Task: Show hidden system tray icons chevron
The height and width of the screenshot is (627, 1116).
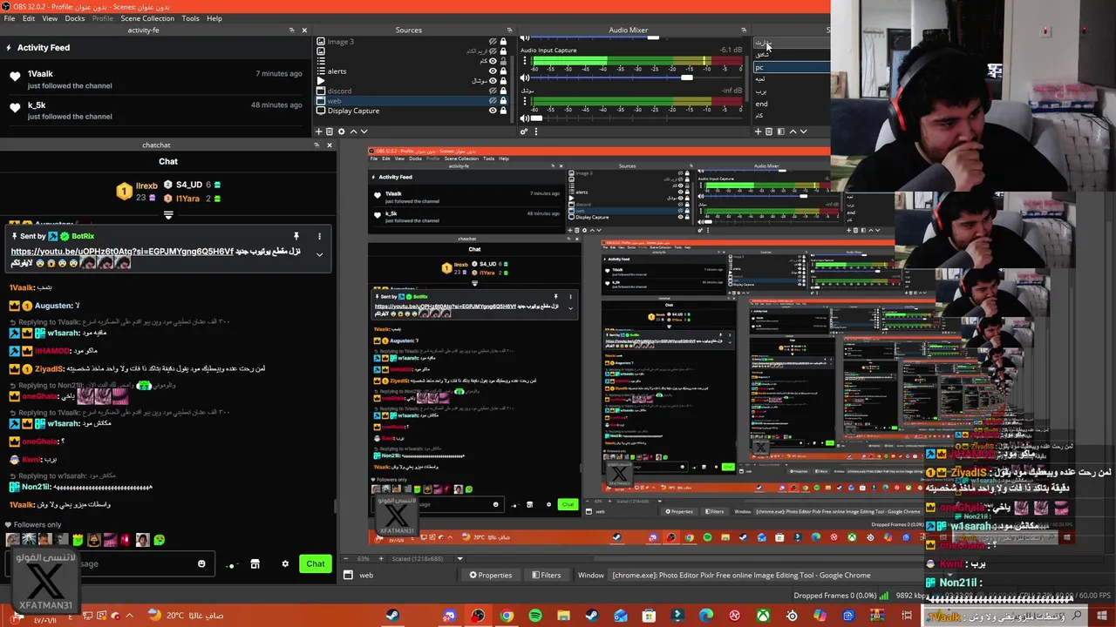Action: click(x=129, y=616)
